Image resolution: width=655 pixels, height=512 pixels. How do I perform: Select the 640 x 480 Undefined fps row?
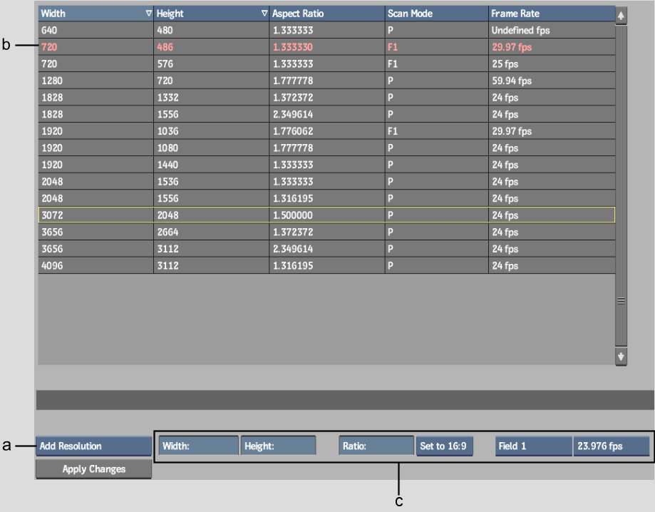click(x=326, y=31)
